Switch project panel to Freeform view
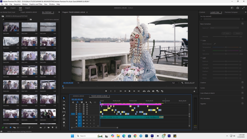Screen dimensions: 247x139 14,127
